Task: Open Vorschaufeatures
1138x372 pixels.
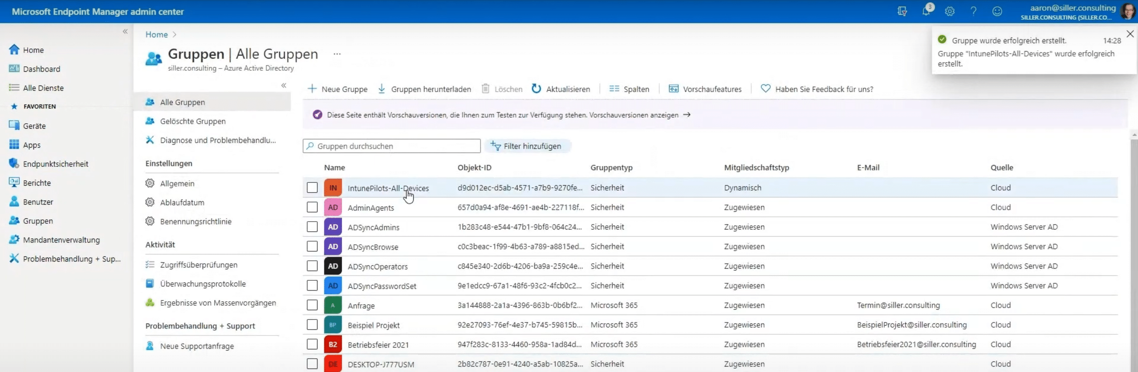Action: click(705, 89)
